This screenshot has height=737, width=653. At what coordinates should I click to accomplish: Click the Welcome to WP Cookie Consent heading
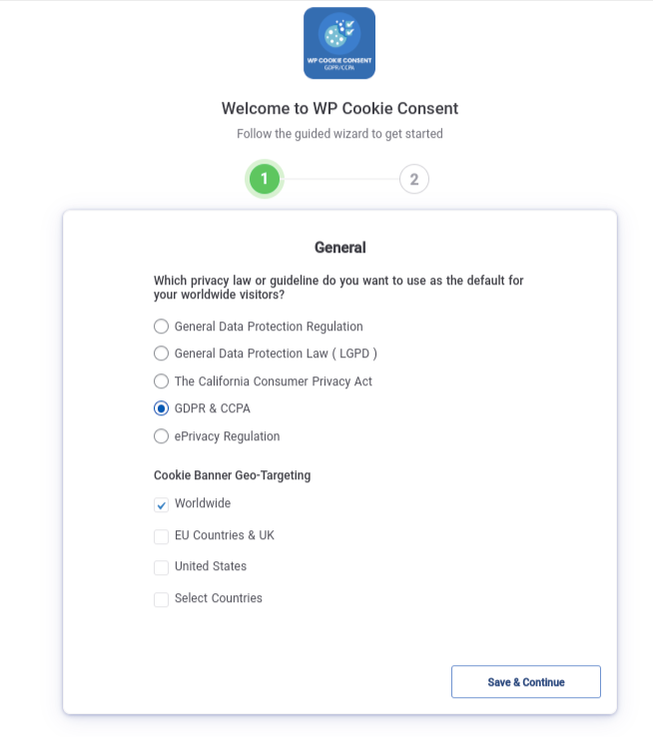pyautogui.click(x=339, y=108)
